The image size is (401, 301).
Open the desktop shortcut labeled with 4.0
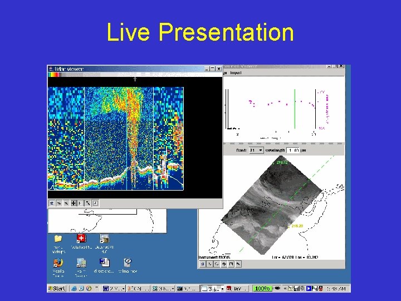pos(104,239)
